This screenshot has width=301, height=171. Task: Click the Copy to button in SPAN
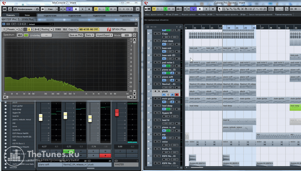pyautogui.click(x=72, y=29)
